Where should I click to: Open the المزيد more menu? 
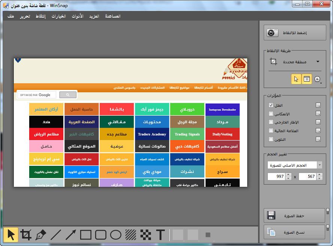click(94, 16)
